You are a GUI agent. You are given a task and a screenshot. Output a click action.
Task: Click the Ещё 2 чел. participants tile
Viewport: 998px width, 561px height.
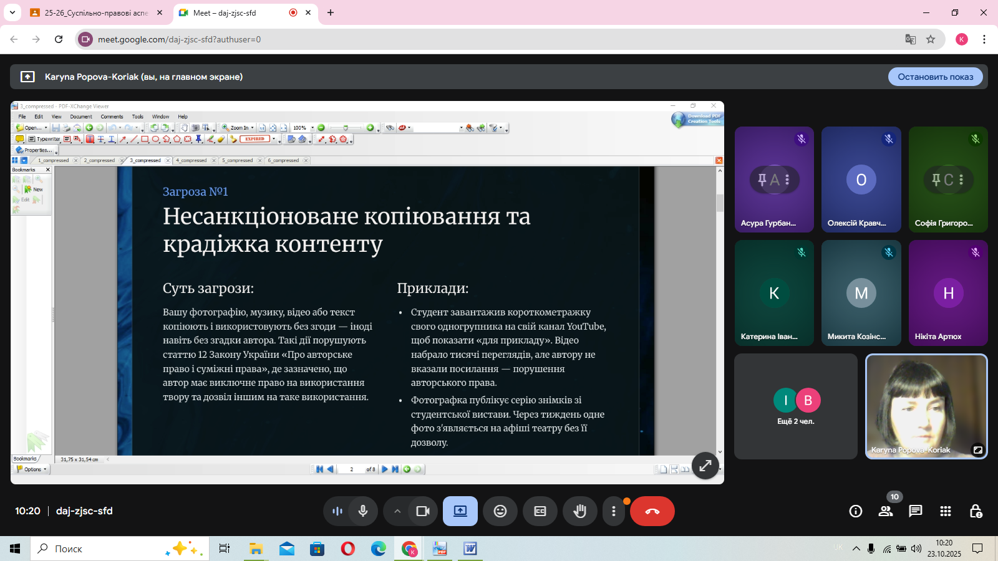[x=796, y=406]
